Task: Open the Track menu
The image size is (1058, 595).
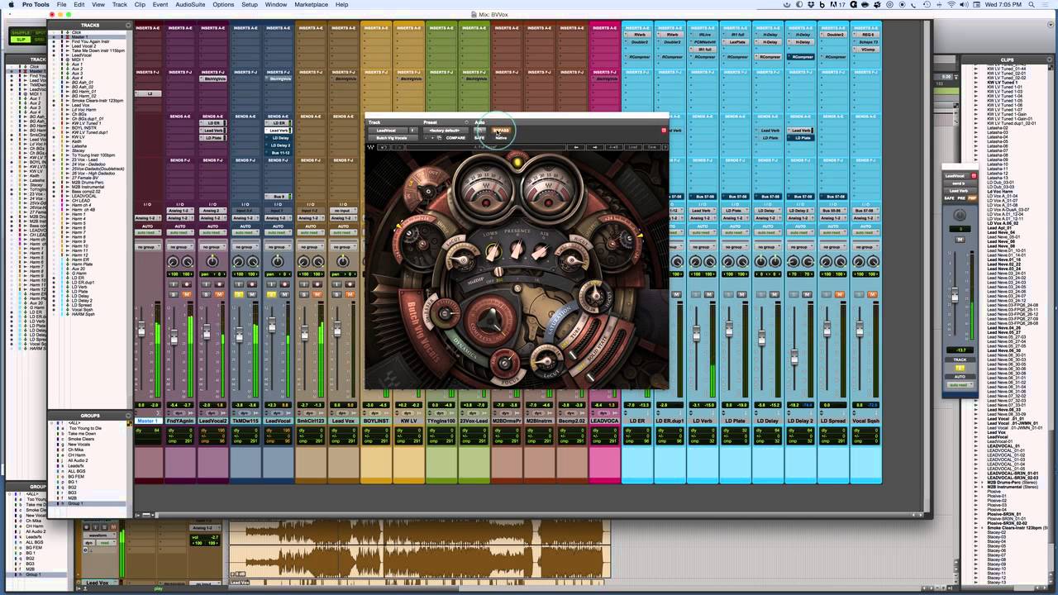Action: tap(120, 5)
